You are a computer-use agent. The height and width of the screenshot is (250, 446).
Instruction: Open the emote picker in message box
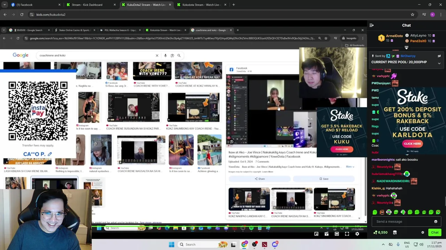pos(436,222)
